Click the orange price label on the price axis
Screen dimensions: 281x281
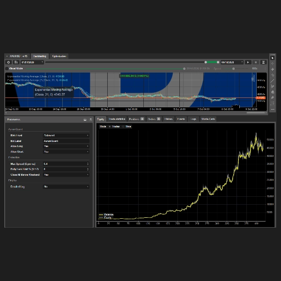(x=260, y=98)
